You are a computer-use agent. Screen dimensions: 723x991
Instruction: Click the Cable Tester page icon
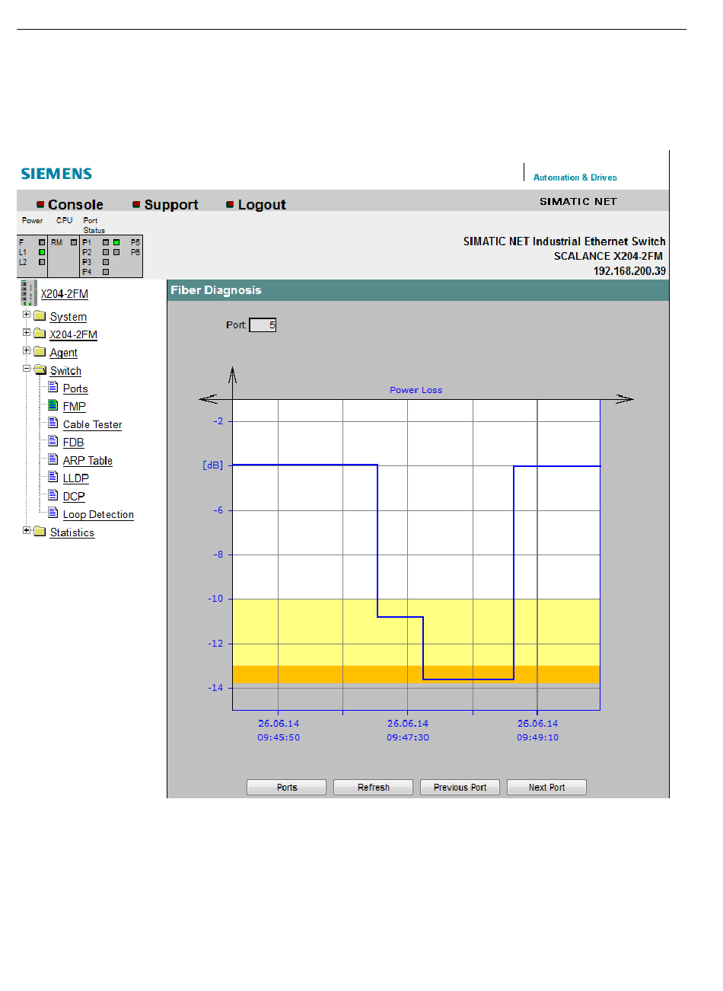[x=53, y=424]
